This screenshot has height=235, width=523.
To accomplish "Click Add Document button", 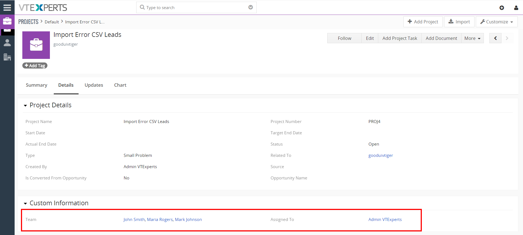I will [441, 38].
